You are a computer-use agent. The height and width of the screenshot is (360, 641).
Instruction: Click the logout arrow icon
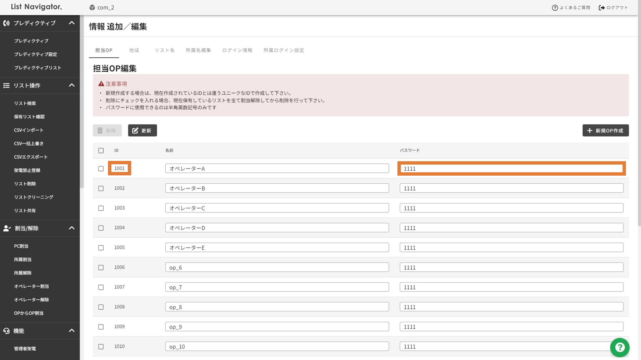point(601,8)
